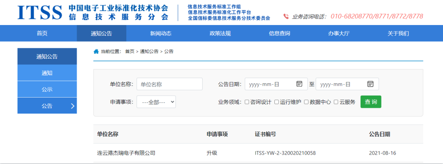Enable the 咨询设计 checkbox

[x=247, y=102]
